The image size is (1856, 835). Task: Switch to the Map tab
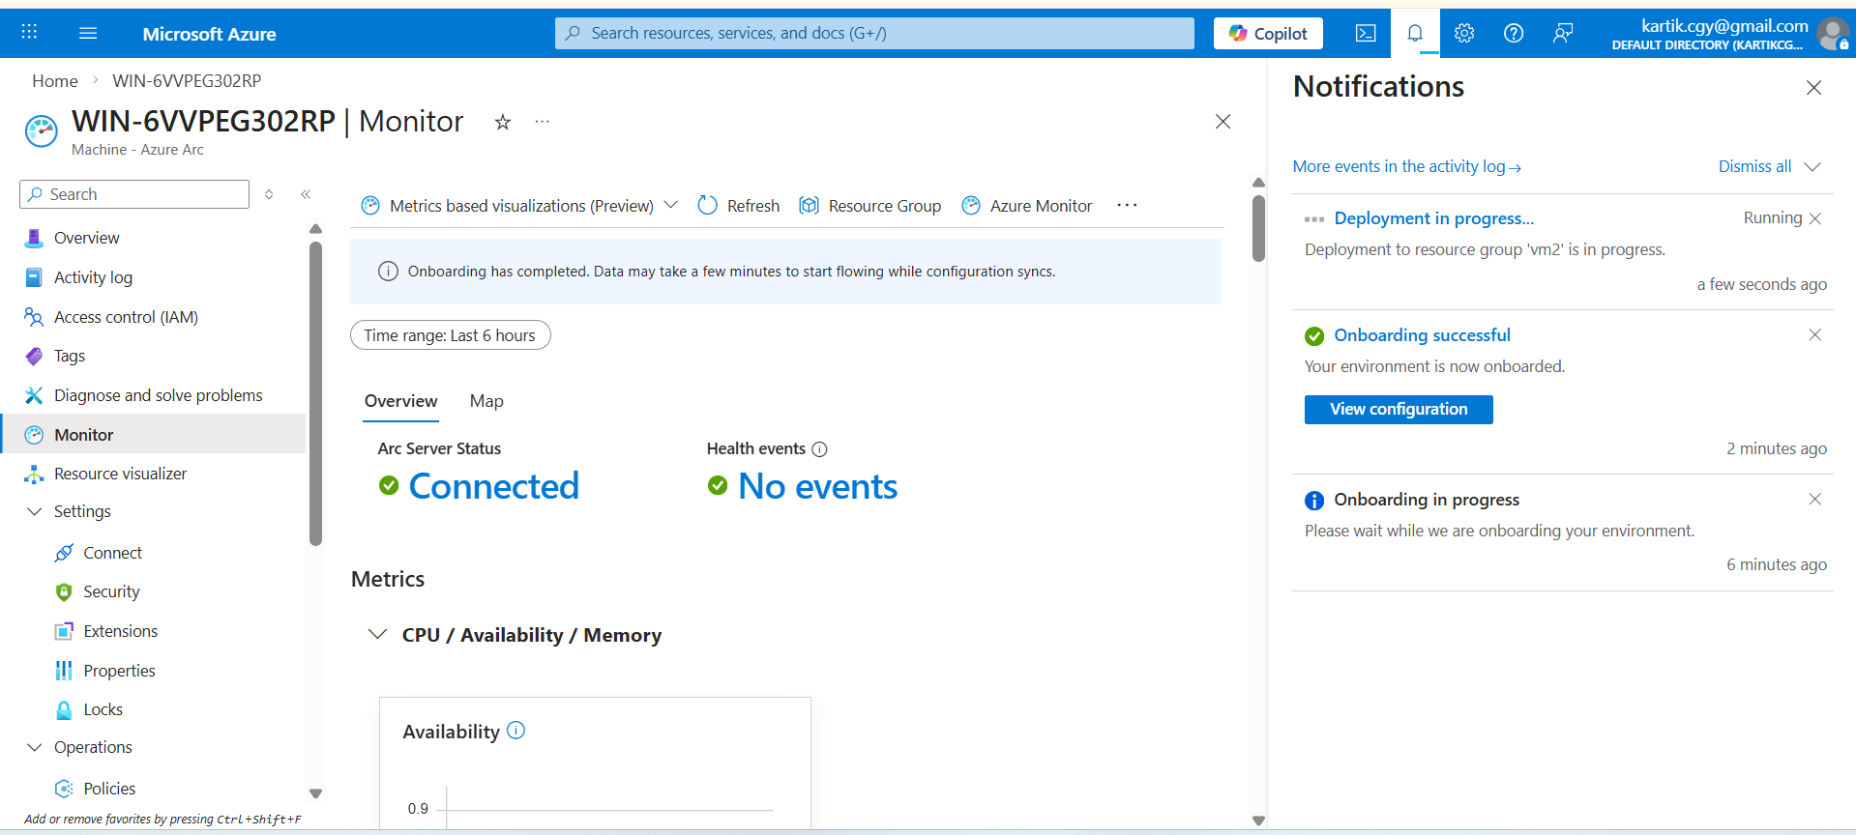coord(486,401)
